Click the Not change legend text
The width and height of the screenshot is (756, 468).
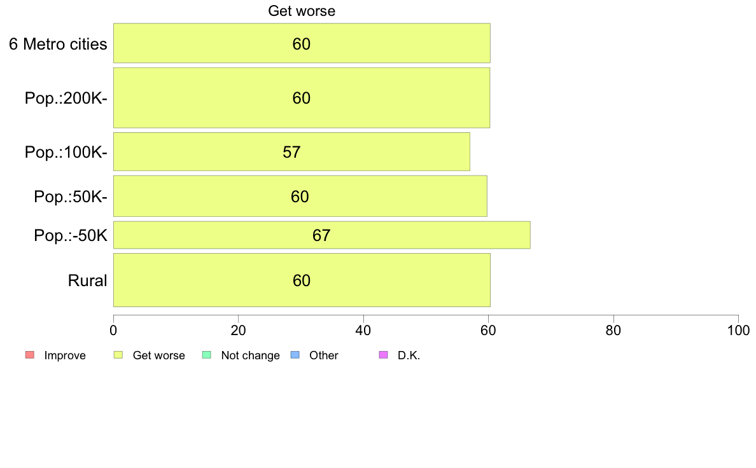point(250,355)
